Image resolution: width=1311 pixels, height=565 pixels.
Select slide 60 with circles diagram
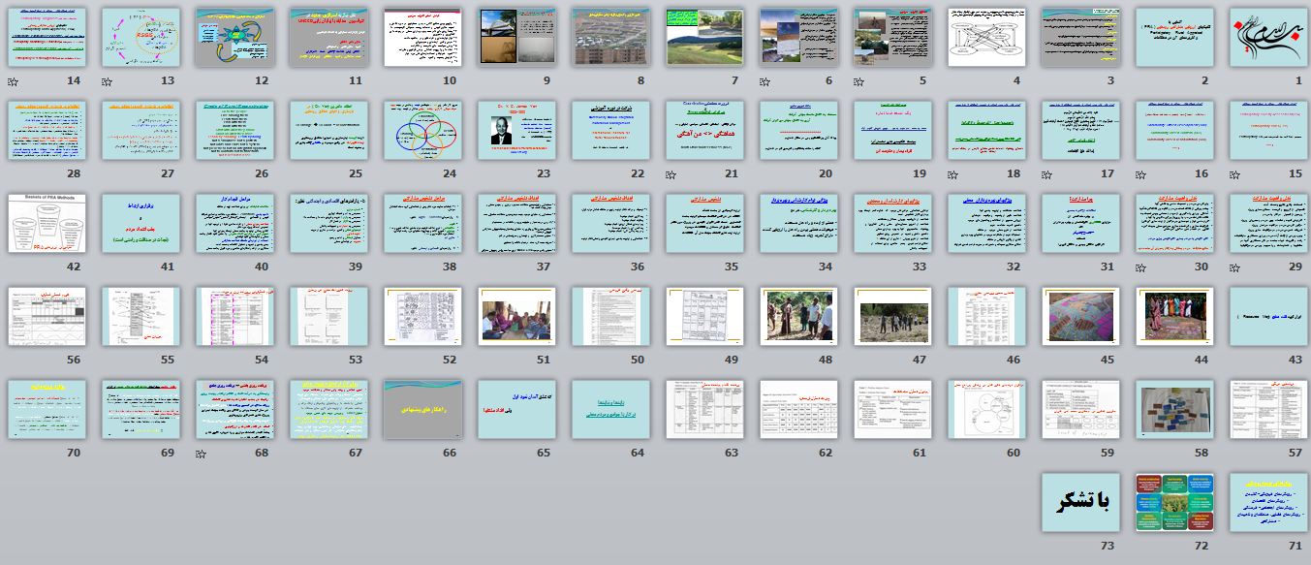click(x=985, y=409)
